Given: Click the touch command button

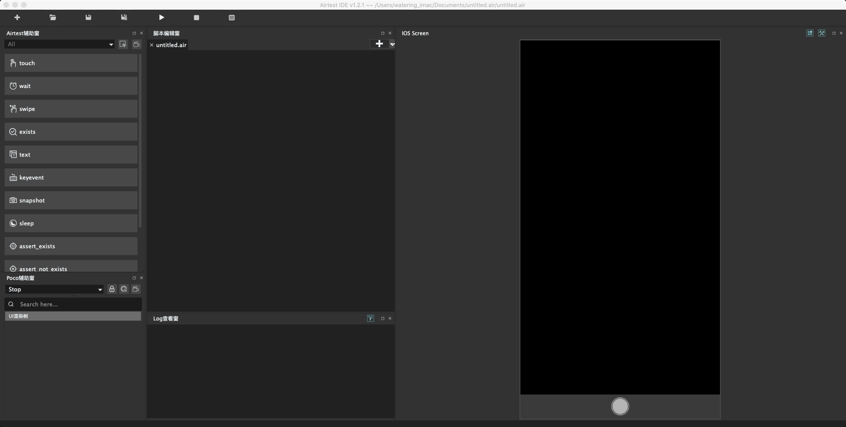Looking at the screenshot, I should (71, 63).
